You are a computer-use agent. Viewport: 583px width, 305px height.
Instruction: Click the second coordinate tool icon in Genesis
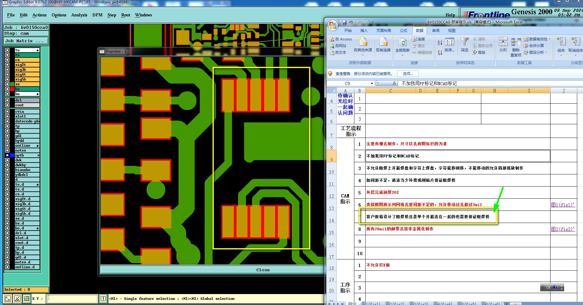pos(17,299)
